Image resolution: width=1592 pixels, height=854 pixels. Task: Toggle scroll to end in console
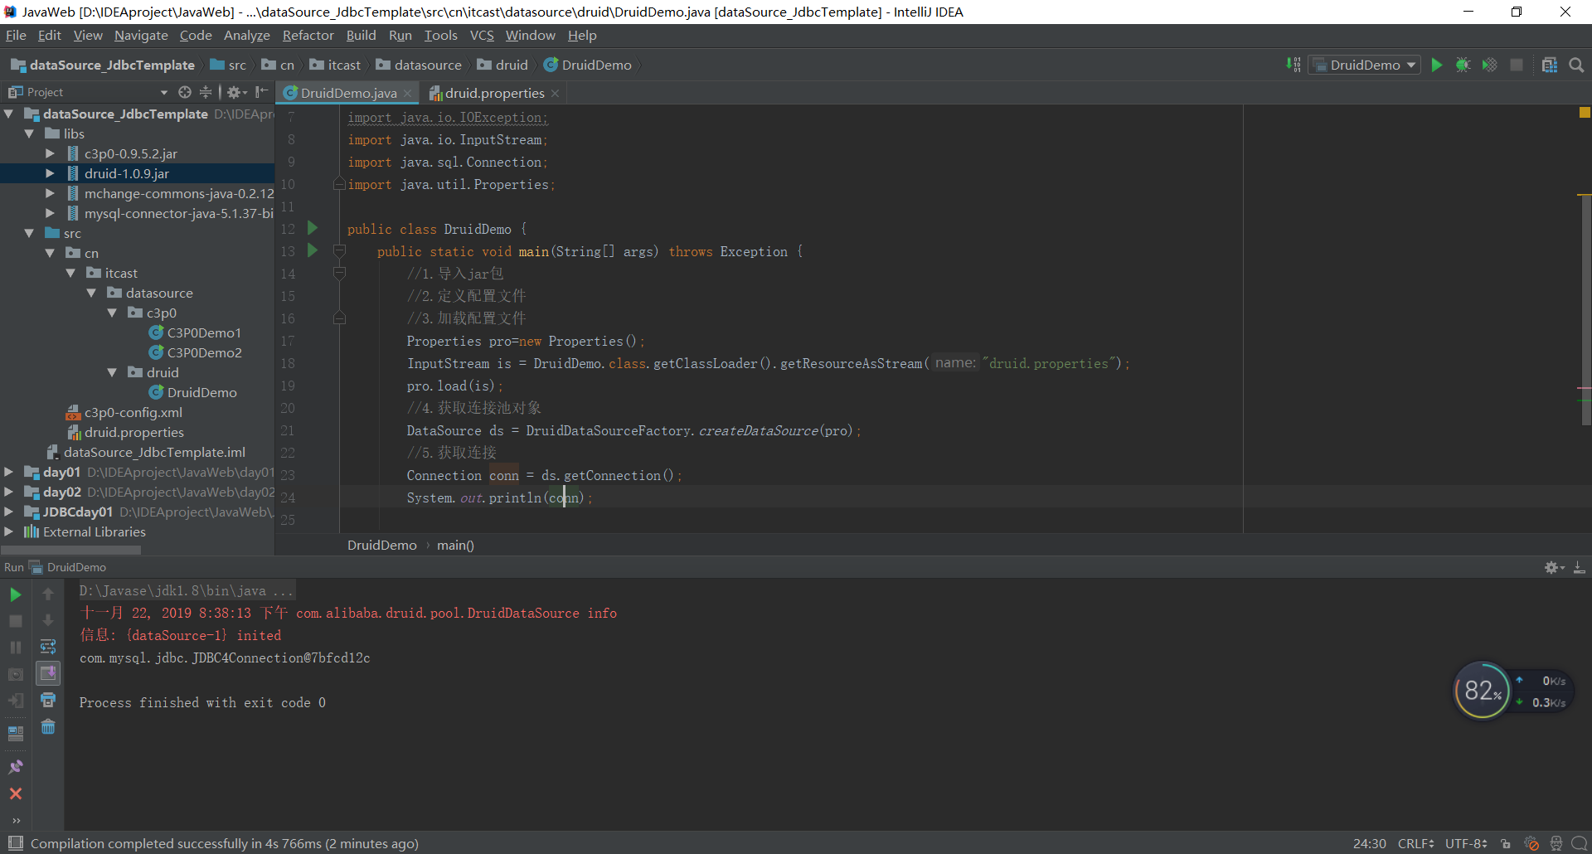(x=48, y=673)
